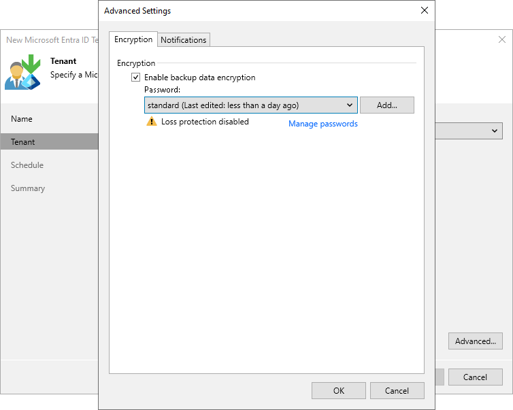513x410 pixels.
Task: Open the Password dropdown list
Action: 251,105
